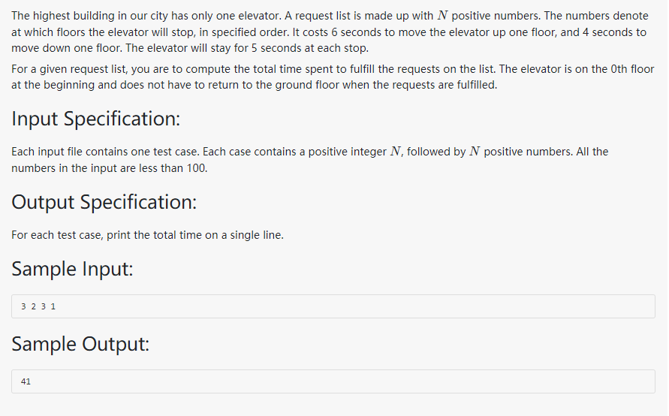Click the Sample Output heading
This screenshot has height=416, width=669.
[x=80, y=344]
